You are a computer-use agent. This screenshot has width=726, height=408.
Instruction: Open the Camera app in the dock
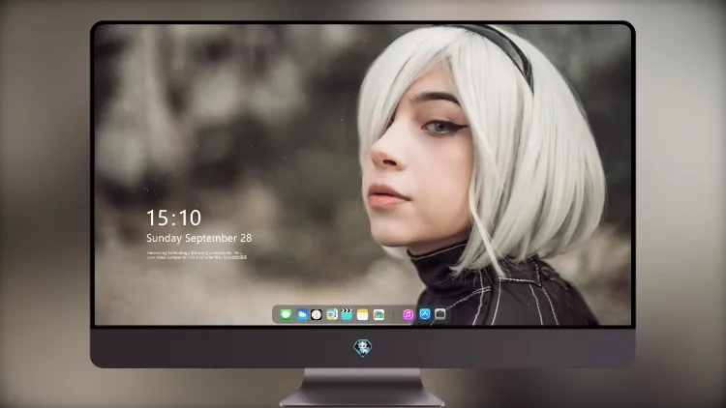tap(439, 314)
